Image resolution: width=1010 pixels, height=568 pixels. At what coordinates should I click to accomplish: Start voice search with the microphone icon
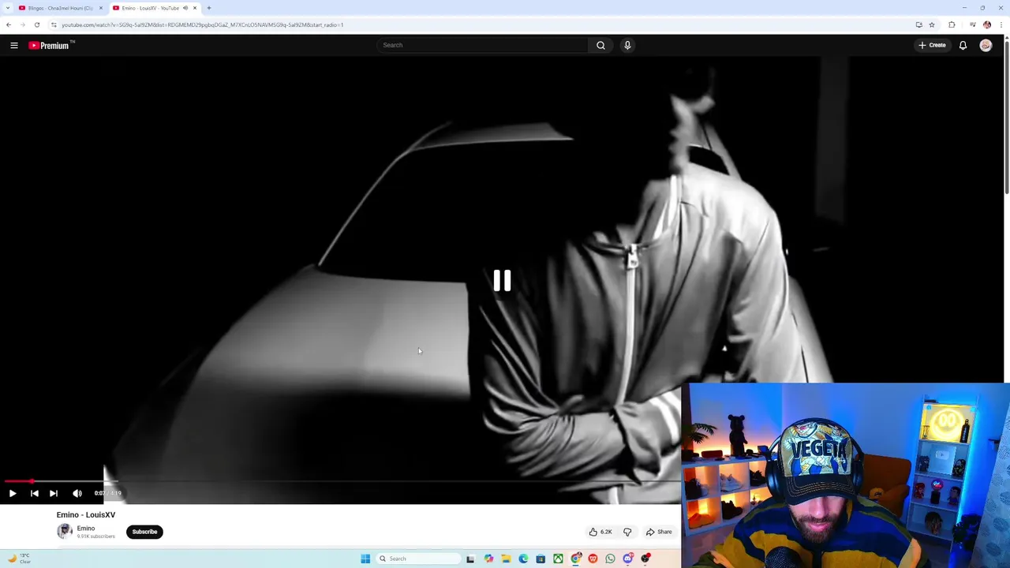coord(627,45)
